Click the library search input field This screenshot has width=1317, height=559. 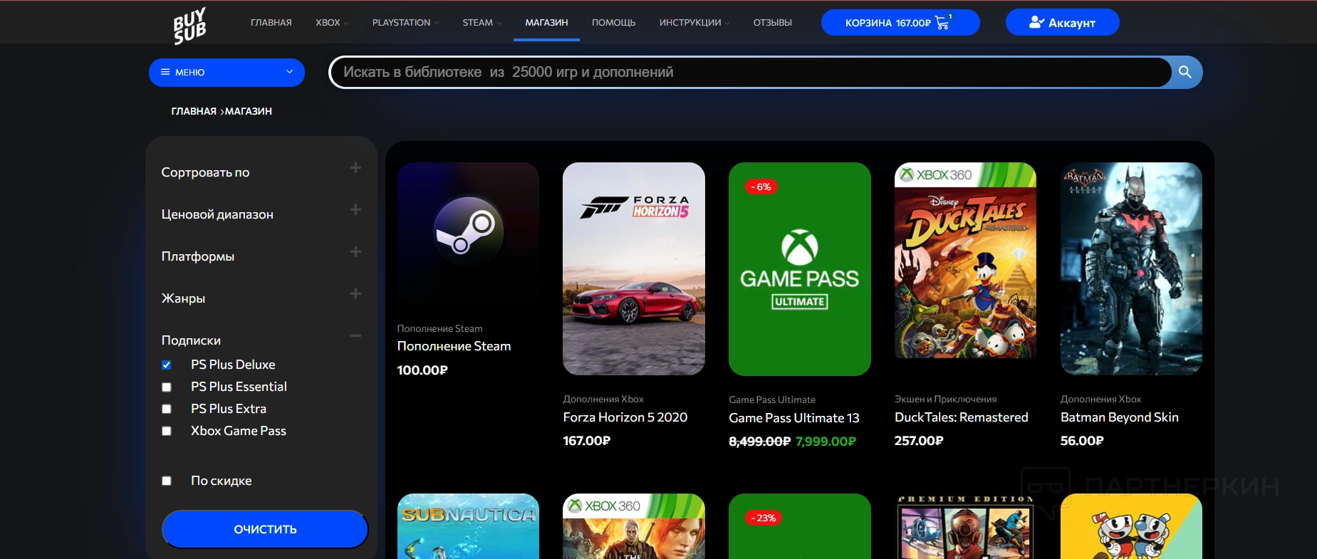point(751,72)
